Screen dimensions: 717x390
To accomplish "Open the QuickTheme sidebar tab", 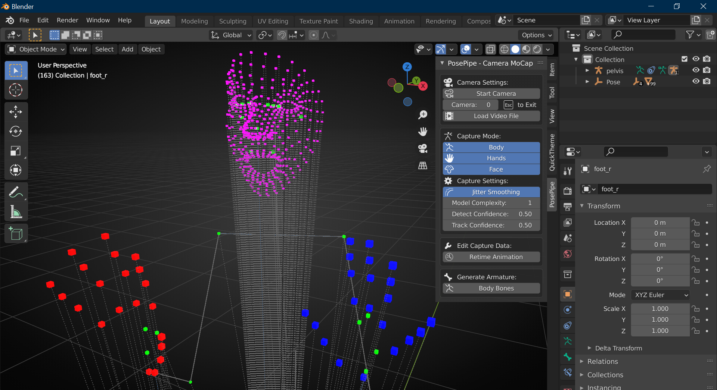I will [552, 152].
